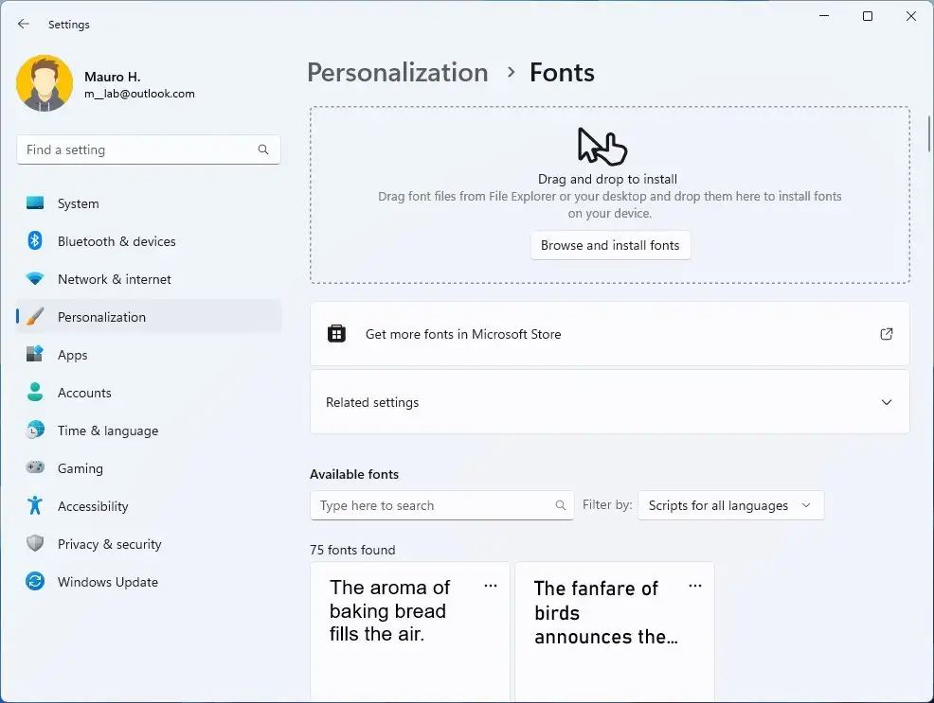Click the Gaming controller icon
Screen dimensions: 934x703
point(35,468)
